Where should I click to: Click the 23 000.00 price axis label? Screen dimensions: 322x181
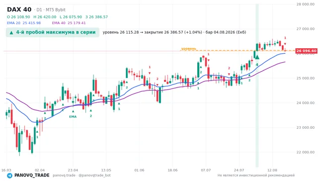click(x=305, y=127)
